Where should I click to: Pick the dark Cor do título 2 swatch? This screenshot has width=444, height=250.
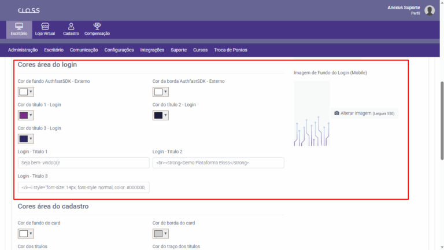click(158, 115)
